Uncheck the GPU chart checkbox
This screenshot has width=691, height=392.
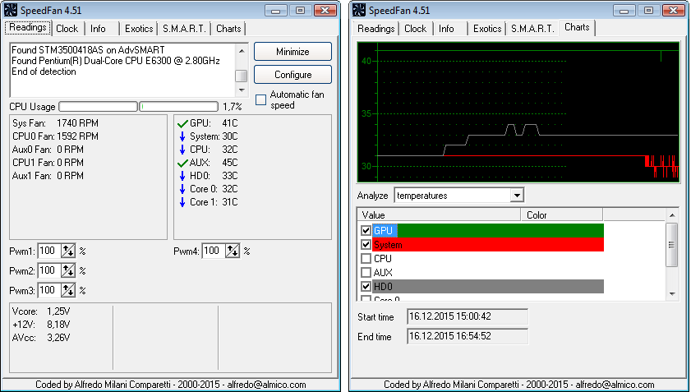(x=366, y=231)
